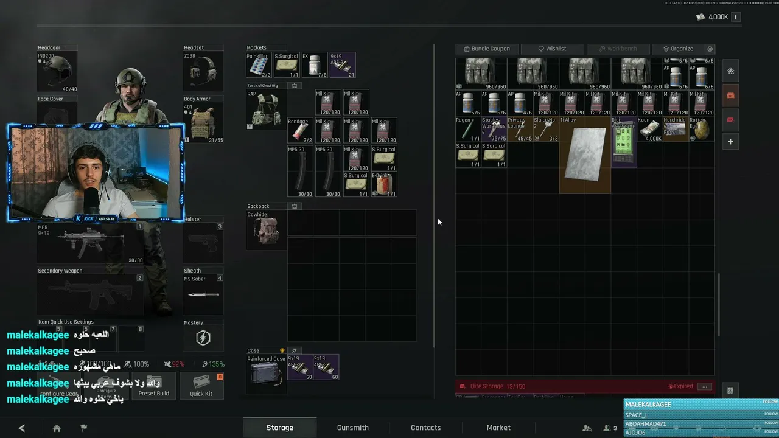
Task: Switch to the Storage tab
Action: tap(280, 428)
